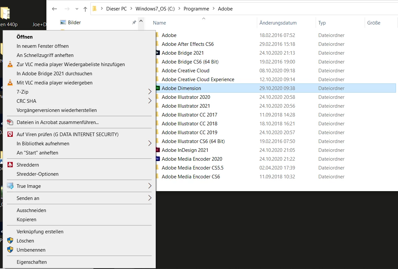398x269 pixels.
Task: Click the Adobe Illustrator 2021 folder icon
Action: pos(157,106)
